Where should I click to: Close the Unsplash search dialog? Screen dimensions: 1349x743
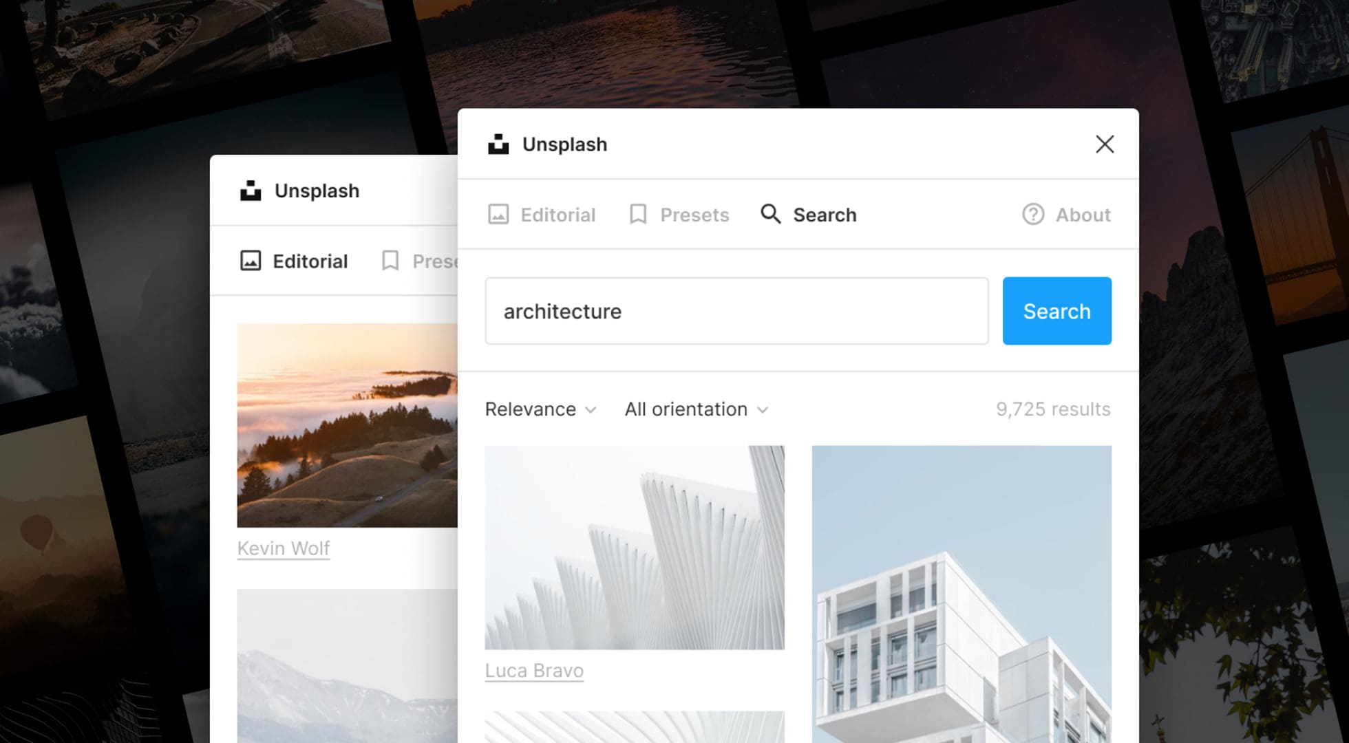[1105, 144]
